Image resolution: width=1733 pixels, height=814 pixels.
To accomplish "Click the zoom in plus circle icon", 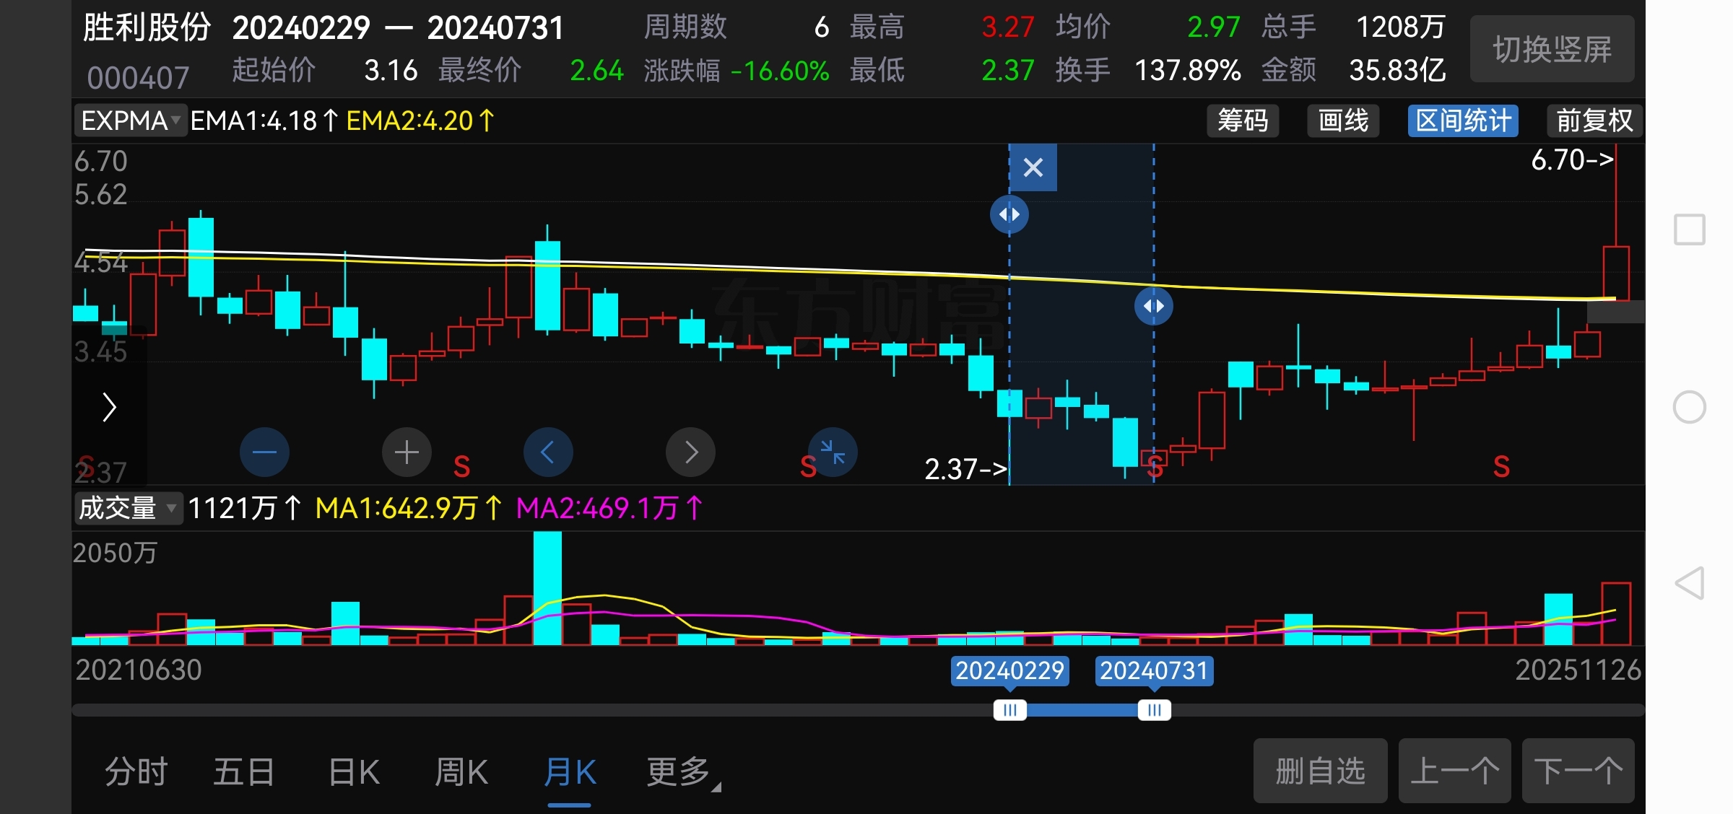I will (407, 452).
